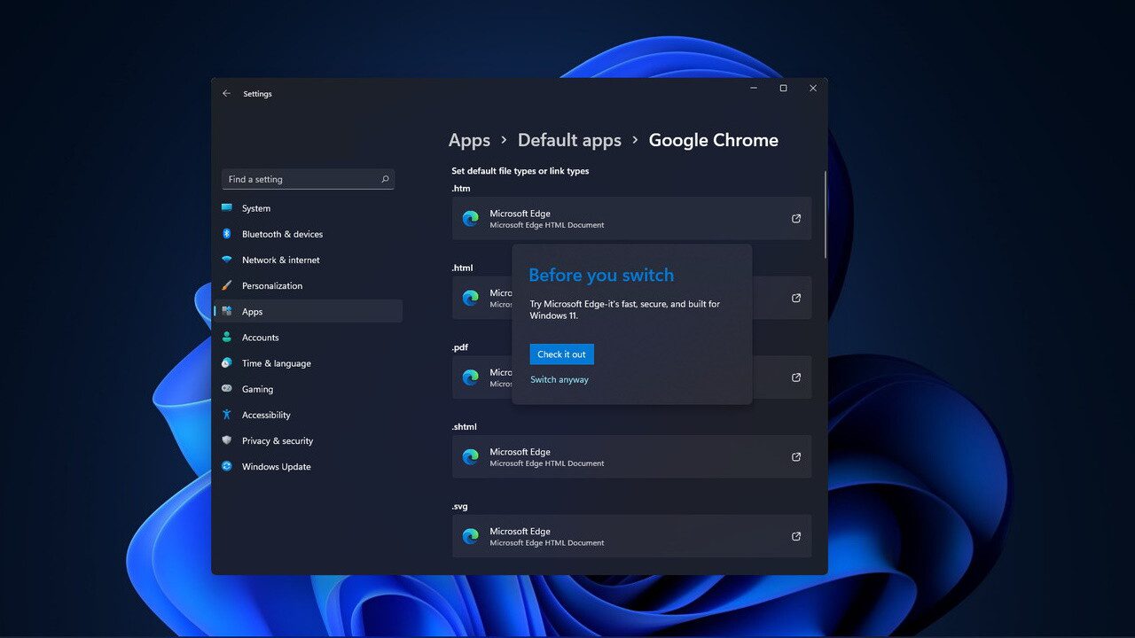Image resolution: width=1135 pixels, height=638 pixels.
Task: Click the Google Chrome breadcrumb title
Action: (x=714, y=140)
